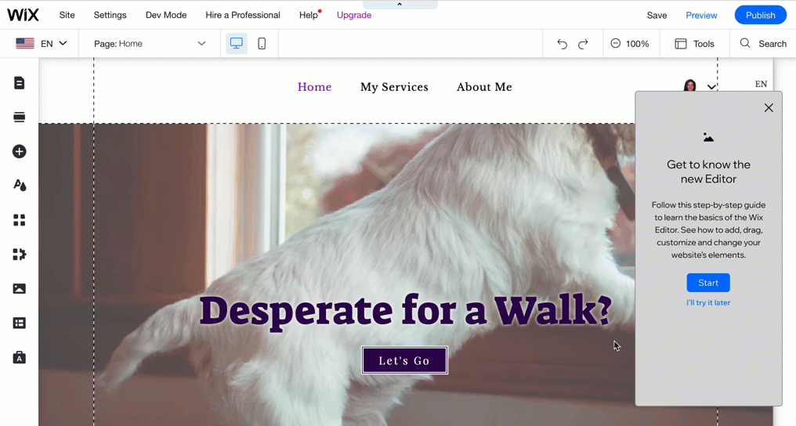Click Preview in the top bar
This screenshot has height=426, width=796.
click(x=701, y=15)
